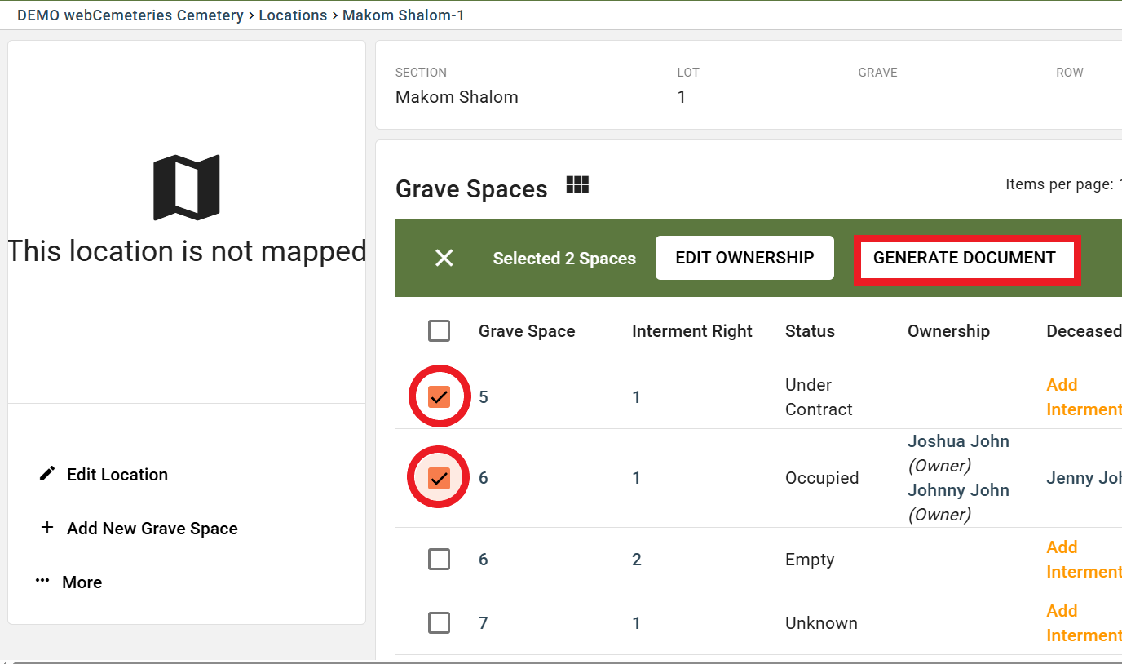Click the Deceased column header
1122x664 pixels.
1084,331
